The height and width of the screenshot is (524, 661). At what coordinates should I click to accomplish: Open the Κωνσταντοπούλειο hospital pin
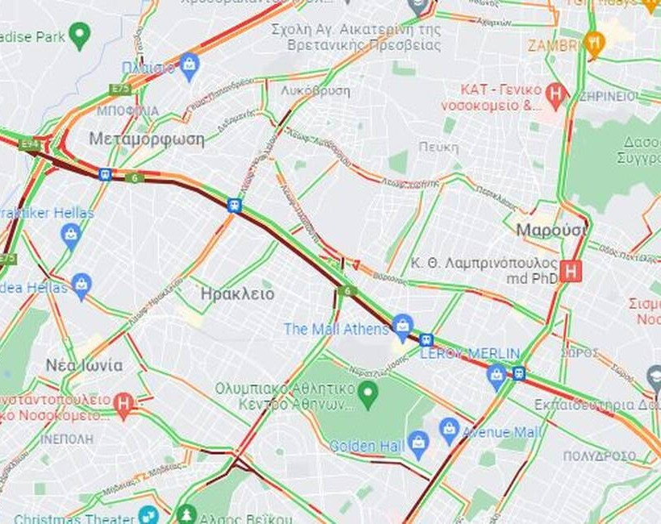pyautogui.click(x=123, y=406)
